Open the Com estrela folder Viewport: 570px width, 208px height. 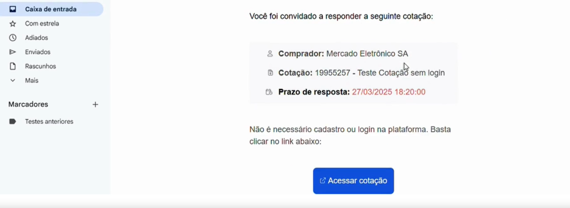[42, 24]
